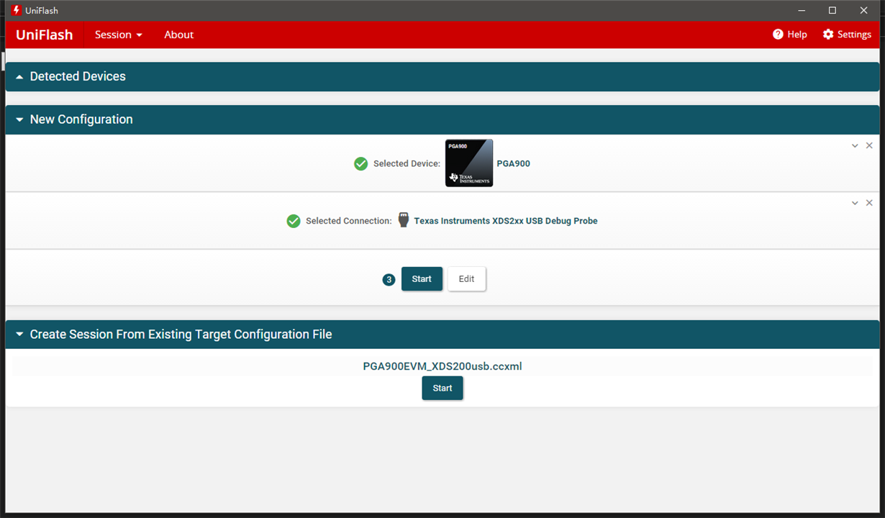The width and height of the screenshot is (885, 518).
Task: Select Texas Instruments XDS2xx USB Debug Probe text
Action: pos(506,221)
